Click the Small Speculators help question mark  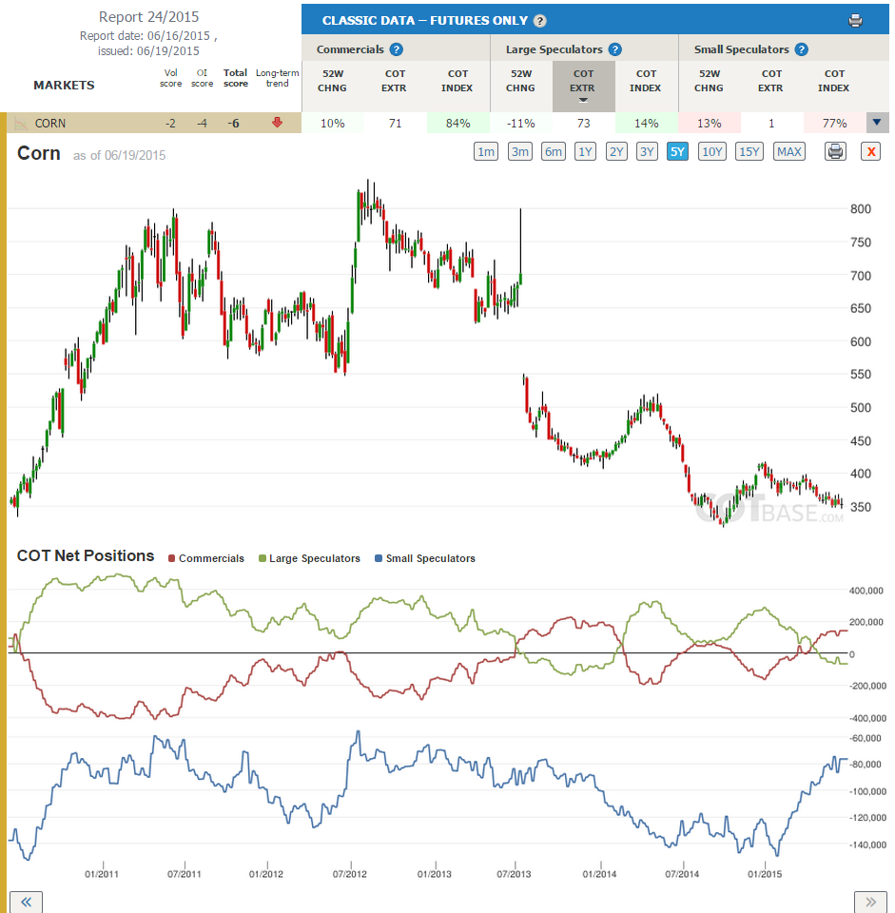click(801, 49)
